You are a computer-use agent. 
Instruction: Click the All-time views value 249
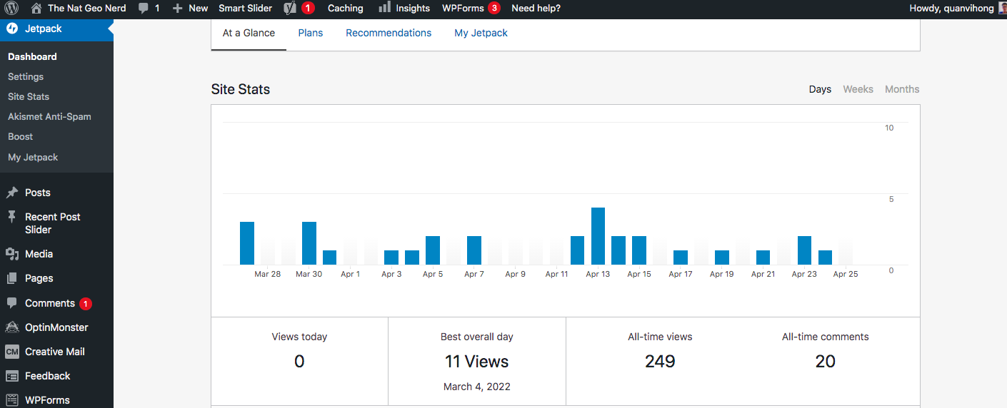[x=660, y=362]
